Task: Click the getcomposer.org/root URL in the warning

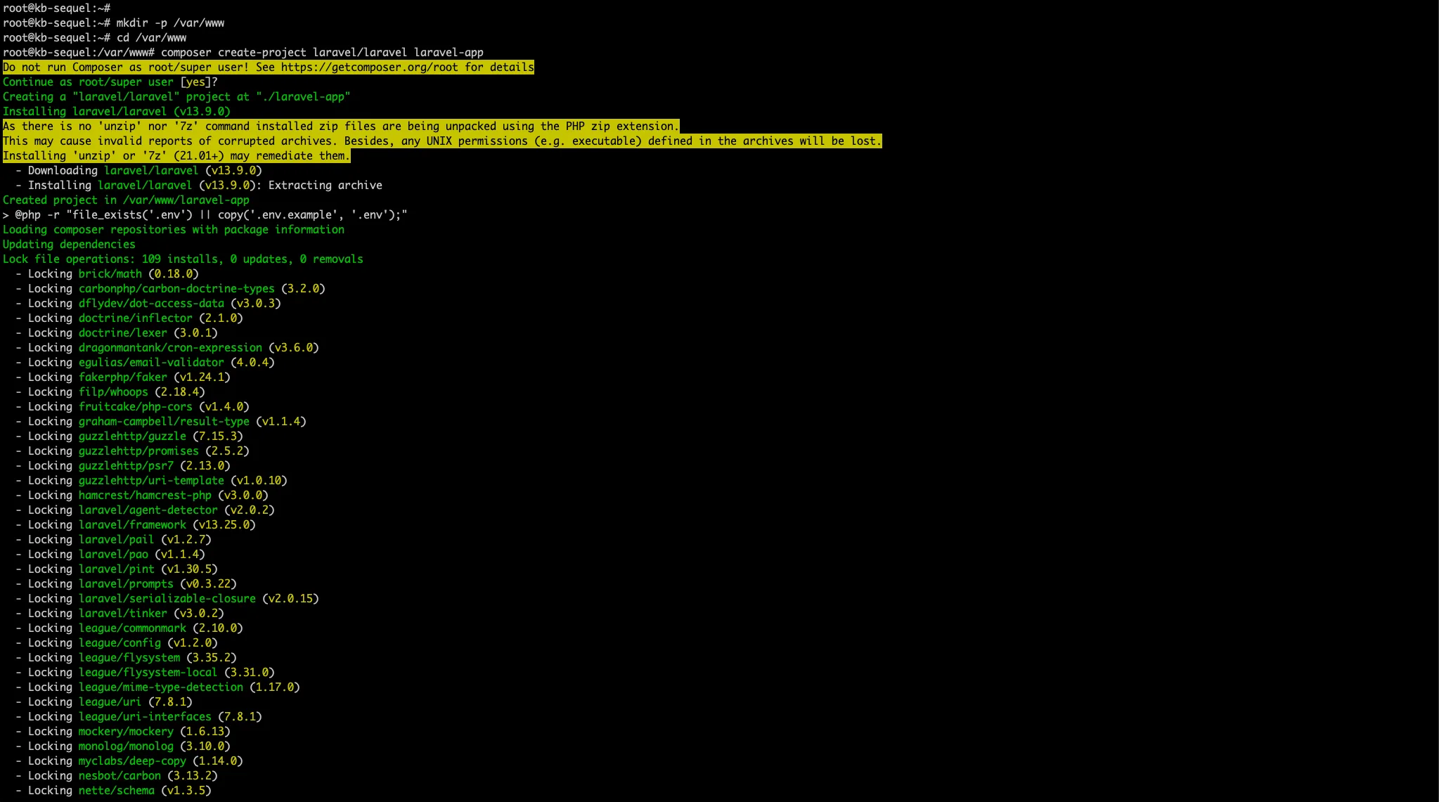Action: 370,67
